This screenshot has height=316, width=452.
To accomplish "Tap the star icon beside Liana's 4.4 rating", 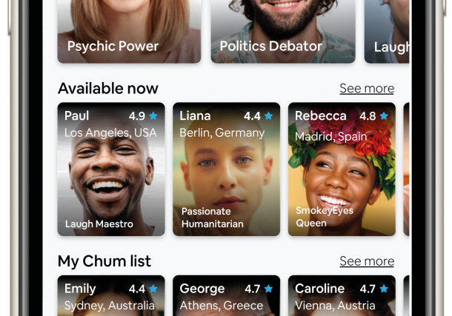I will (x=269, y=115).
